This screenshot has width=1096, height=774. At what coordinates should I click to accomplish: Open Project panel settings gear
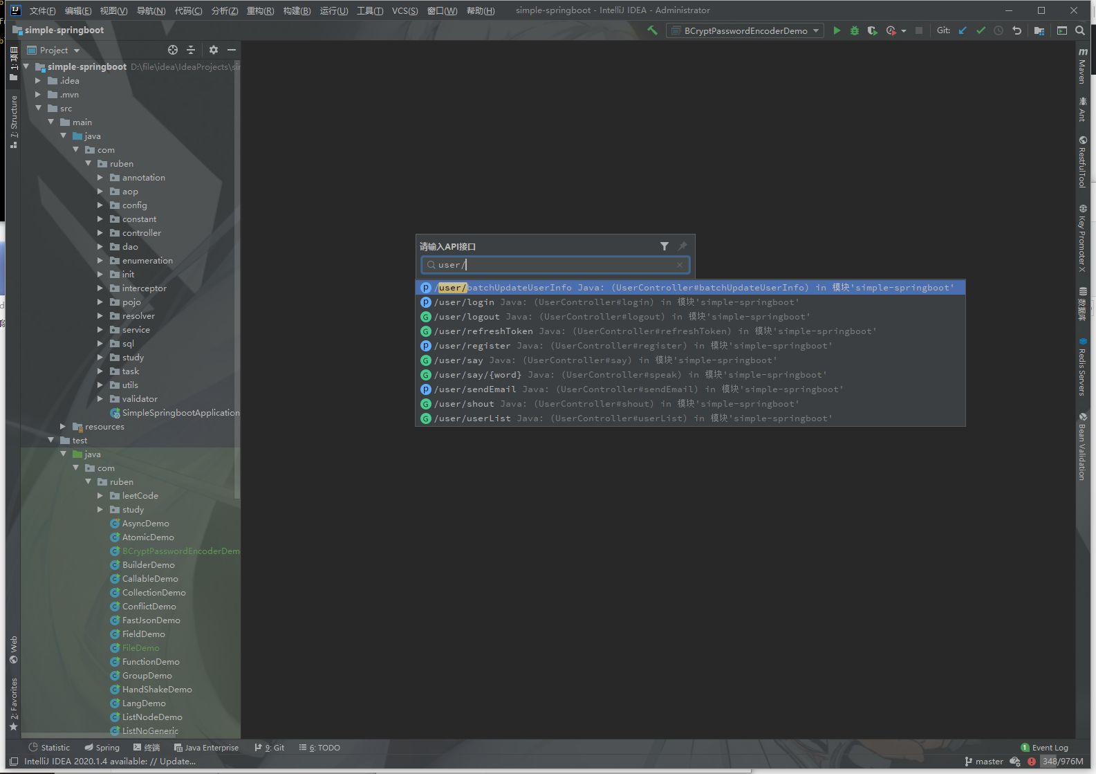pyautogui.click(x=214, y=50)
